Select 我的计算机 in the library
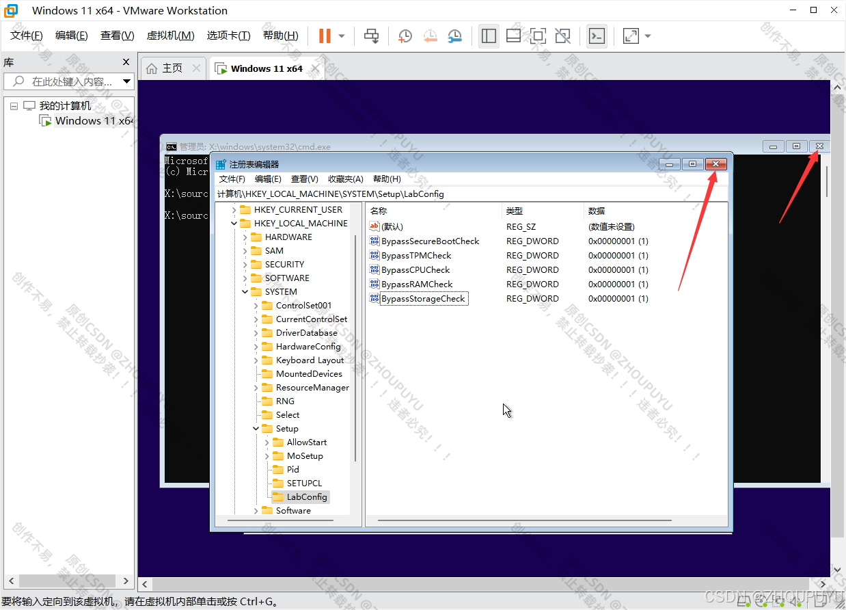 tap(65, 106)
